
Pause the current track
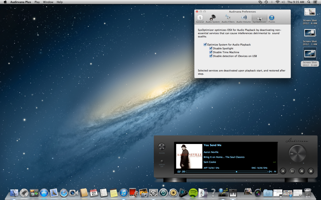point(292,171)
